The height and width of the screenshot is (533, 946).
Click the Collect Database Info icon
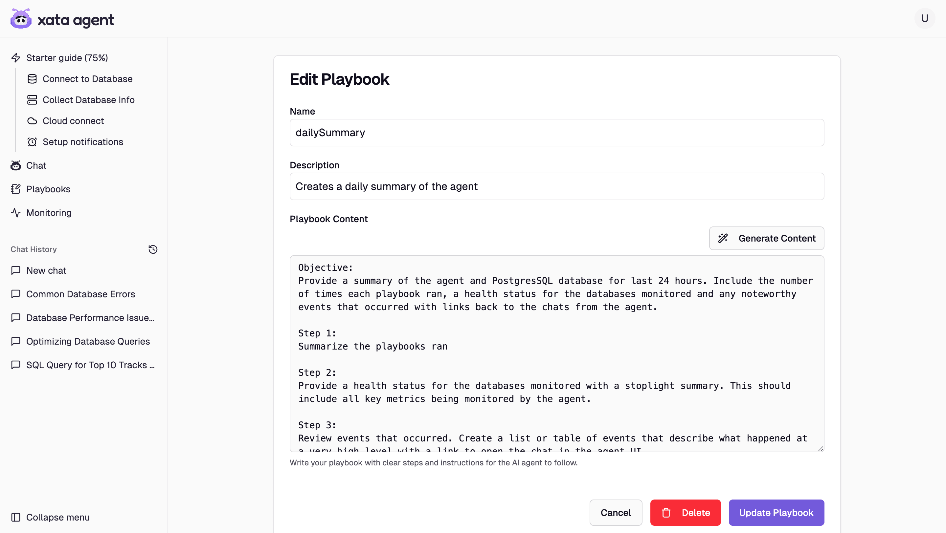pyautogui.click(x=32, y=99)
